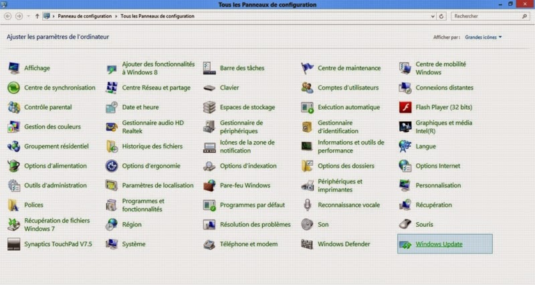
Task: Click the Forward navigation button
Action: [x=19, y=16]
